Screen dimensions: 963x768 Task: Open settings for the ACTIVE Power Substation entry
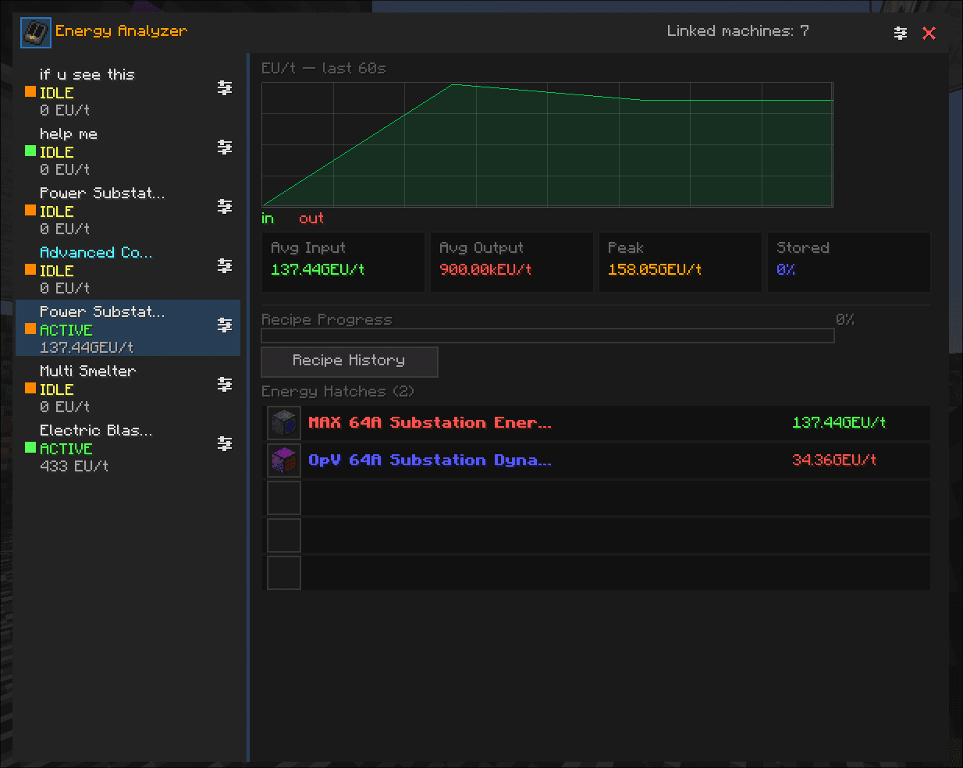click(x=225, y=325)
